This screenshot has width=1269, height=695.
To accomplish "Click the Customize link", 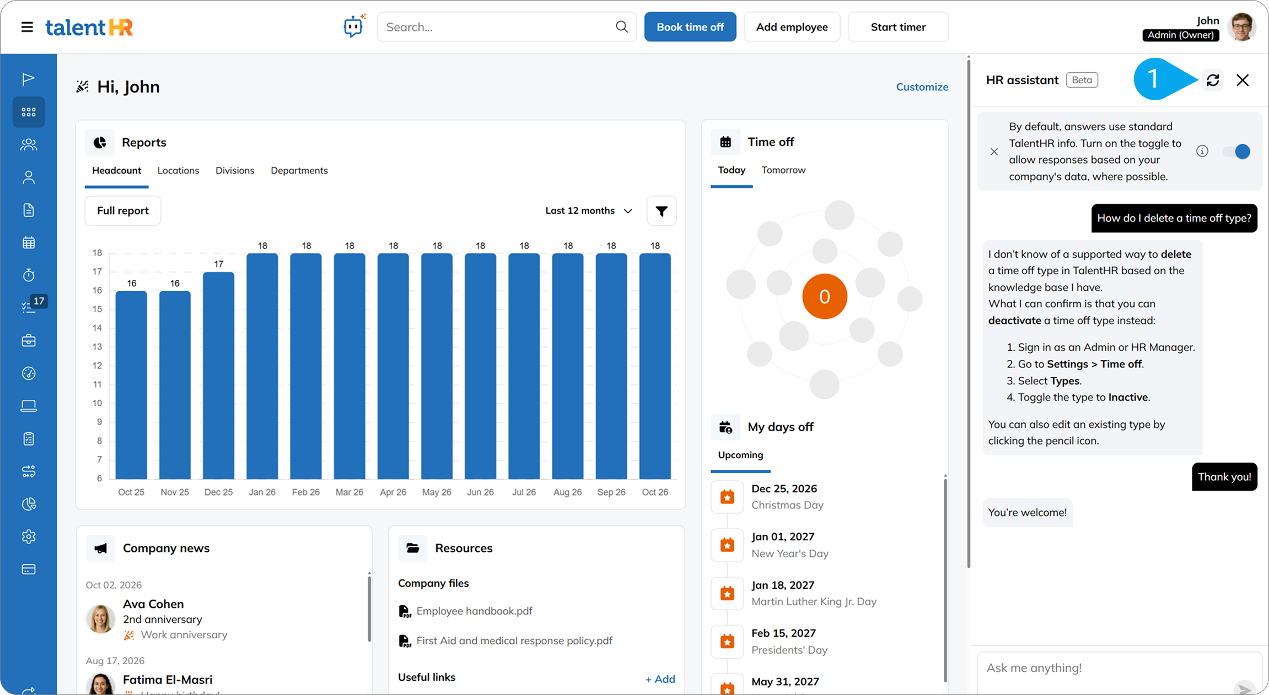I will pyautogui.click(x=922, y=87).
